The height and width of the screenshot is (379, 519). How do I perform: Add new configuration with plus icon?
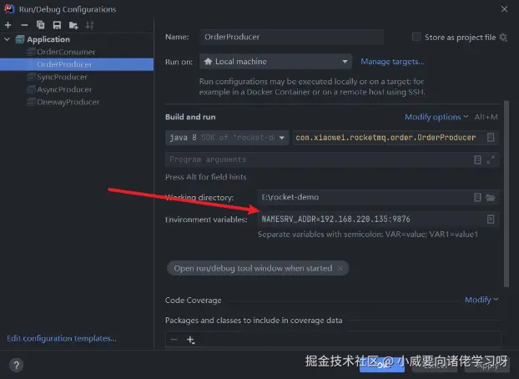tap(8, 25)
